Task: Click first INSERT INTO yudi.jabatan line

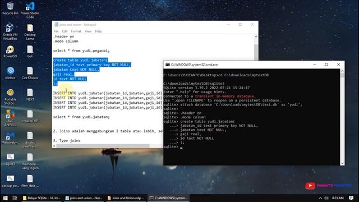Action: [x=108, y=93]
